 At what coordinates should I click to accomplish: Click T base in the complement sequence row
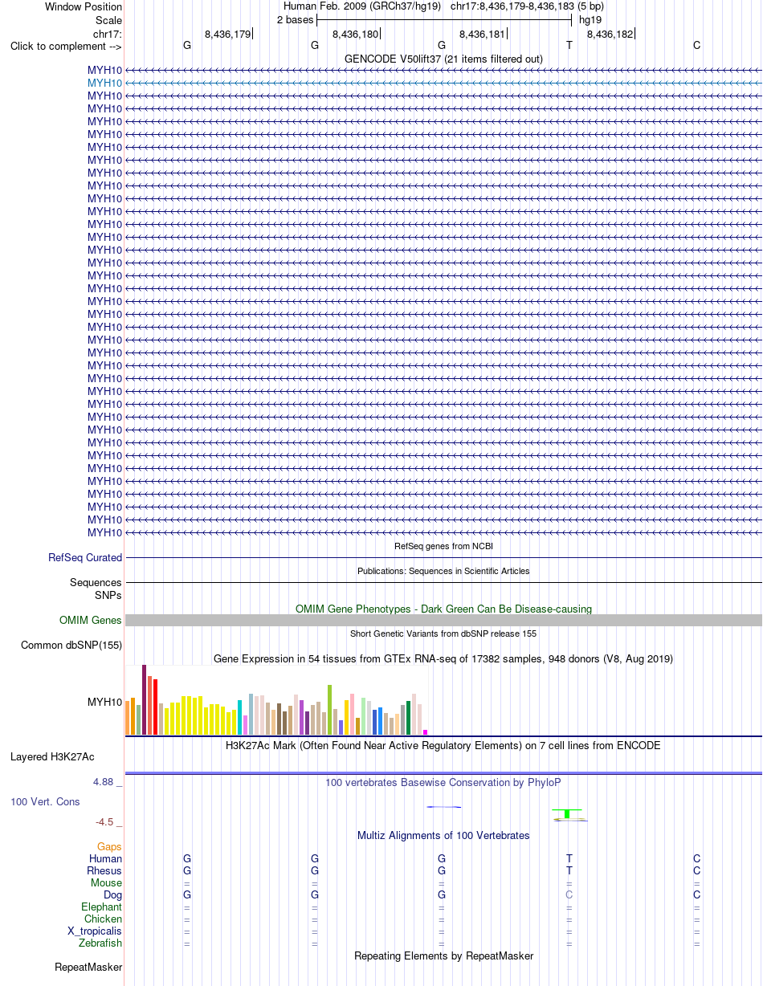coord(569,45)
